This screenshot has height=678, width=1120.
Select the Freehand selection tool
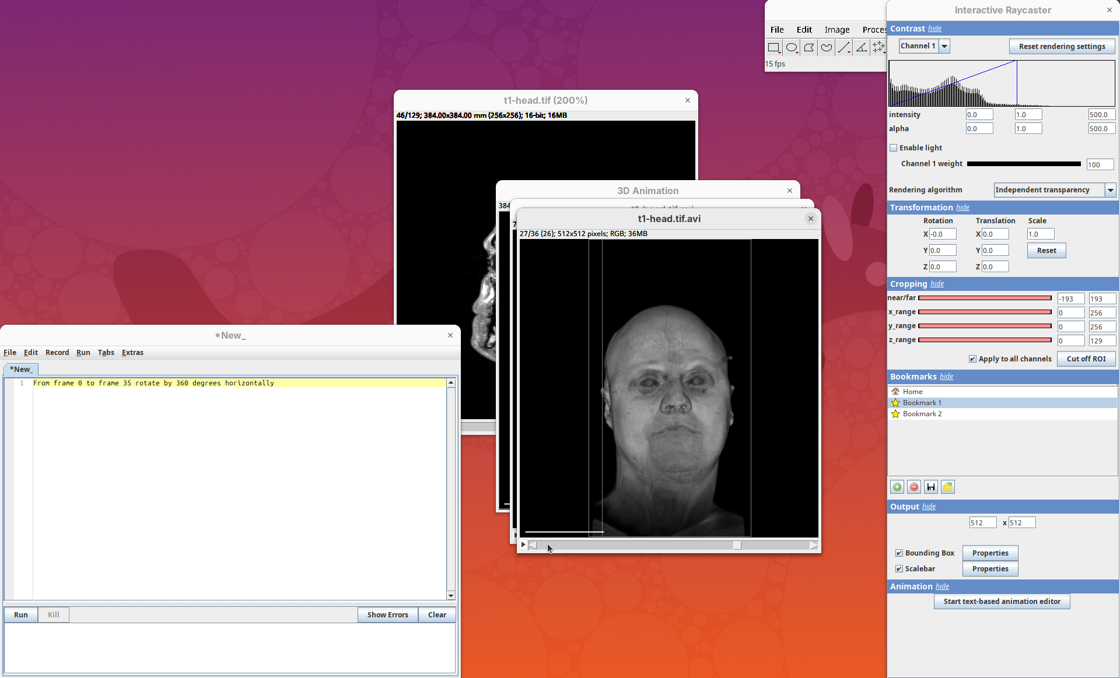coord(827,48)
